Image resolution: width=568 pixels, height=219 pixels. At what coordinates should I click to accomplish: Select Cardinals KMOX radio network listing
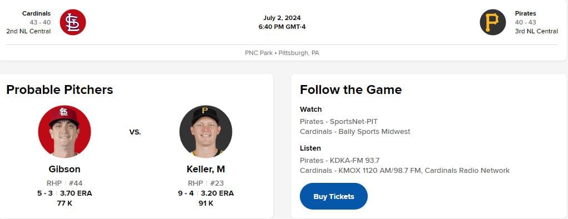[404, 171]
